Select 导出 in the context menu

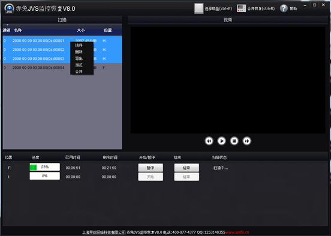(x=79, y=59)
